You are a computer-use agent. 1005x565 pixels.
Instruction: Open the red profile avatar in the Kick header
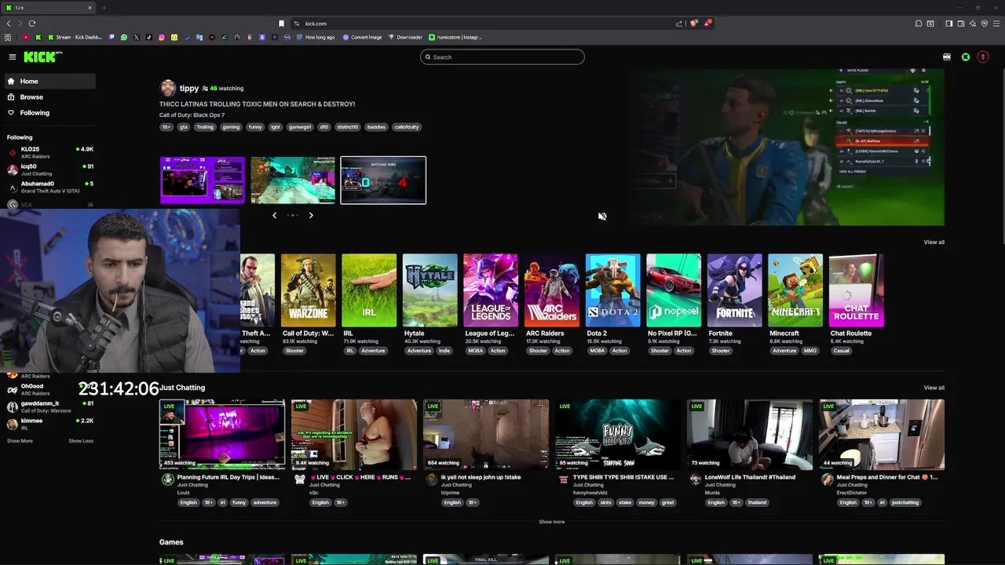coord(982,56)
